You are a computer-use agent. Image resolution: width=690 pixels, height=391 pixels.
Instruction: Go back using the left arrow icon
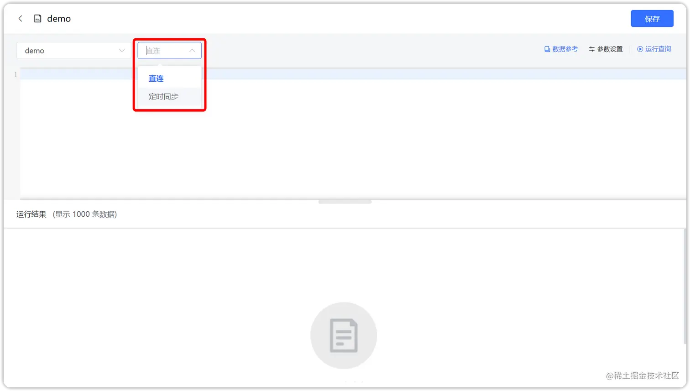pos(20,19)
